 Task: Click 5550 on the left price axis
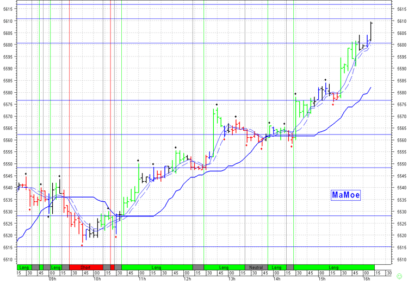pyautogui.click(x=7, y=164)
